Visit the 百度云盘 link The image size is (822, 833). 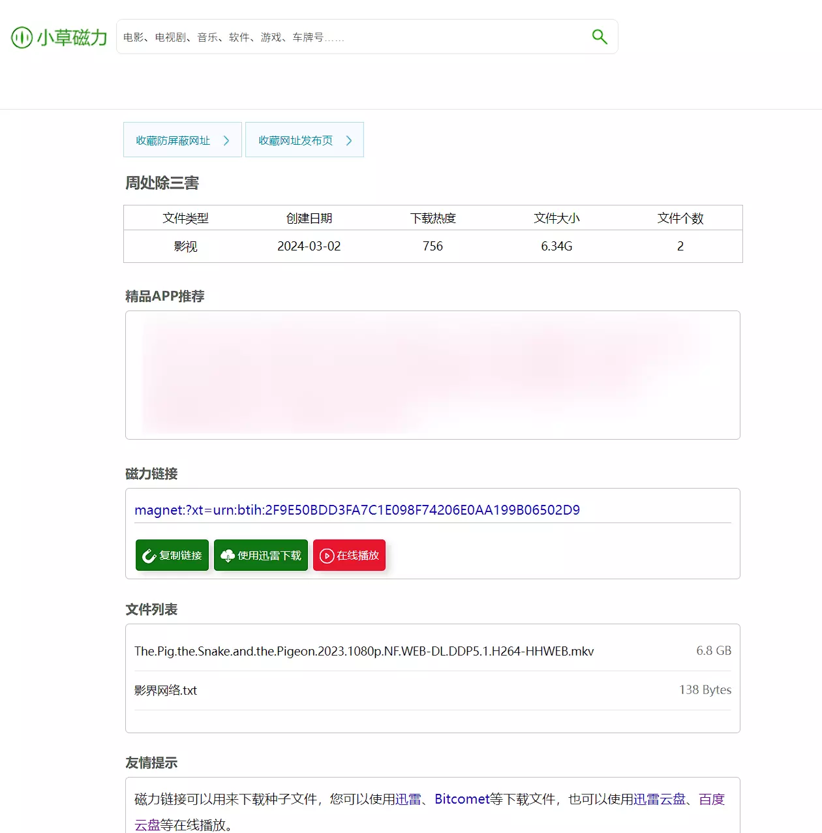(x=712, y=799)
